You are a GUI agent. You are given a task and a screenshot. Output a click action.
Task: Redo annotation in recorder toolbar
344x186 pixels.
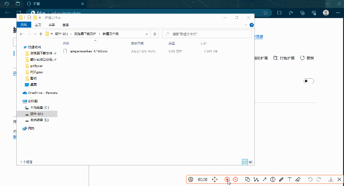click(318, 179)
